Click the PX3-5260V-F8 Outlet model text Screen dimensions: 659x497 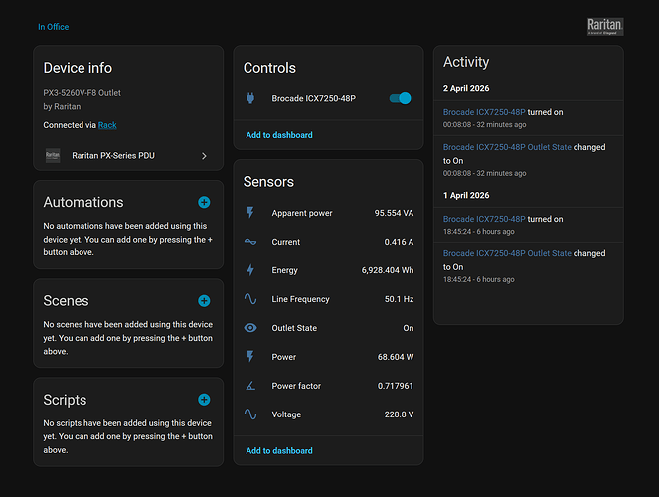click(x=82, y=93)
